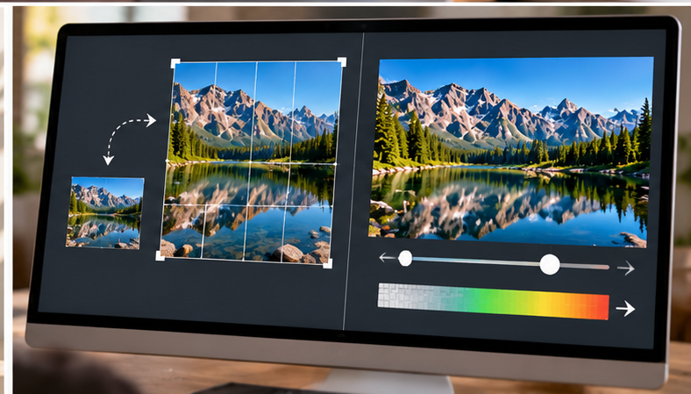Click the right arrow at the slider's end
The height and width of the screenshot is (394, 691).
626,268
